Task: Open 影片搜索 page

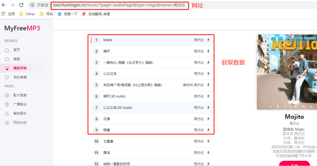Action: pos(20,95)
